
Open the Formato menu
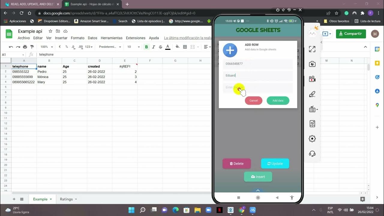(x=78, y=38)
